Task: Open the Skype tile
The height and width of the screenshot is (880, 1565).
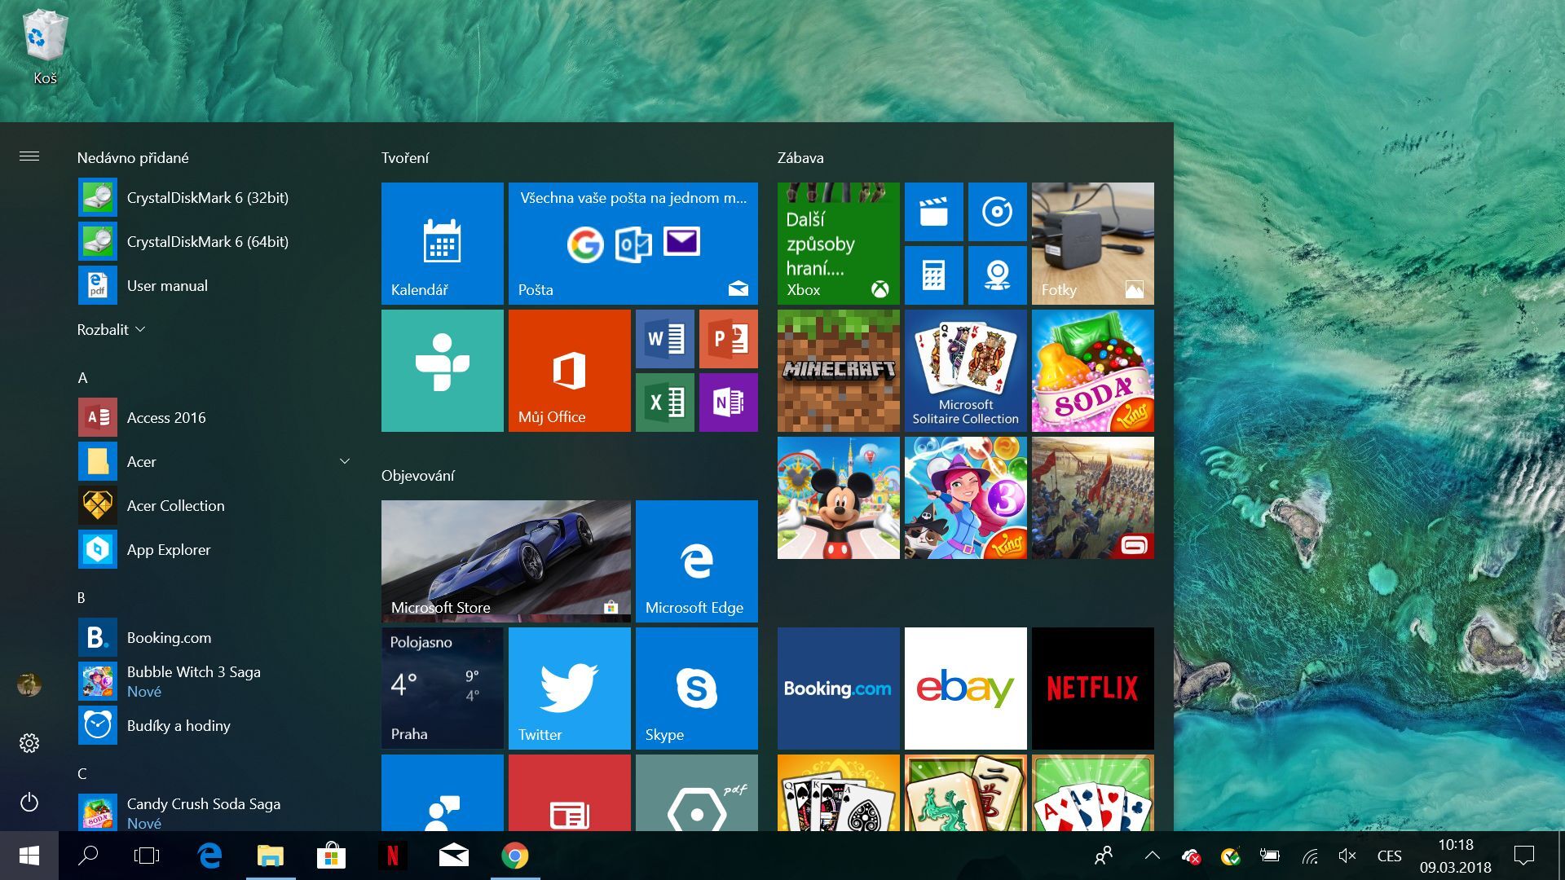Action: tap(697, 688)
